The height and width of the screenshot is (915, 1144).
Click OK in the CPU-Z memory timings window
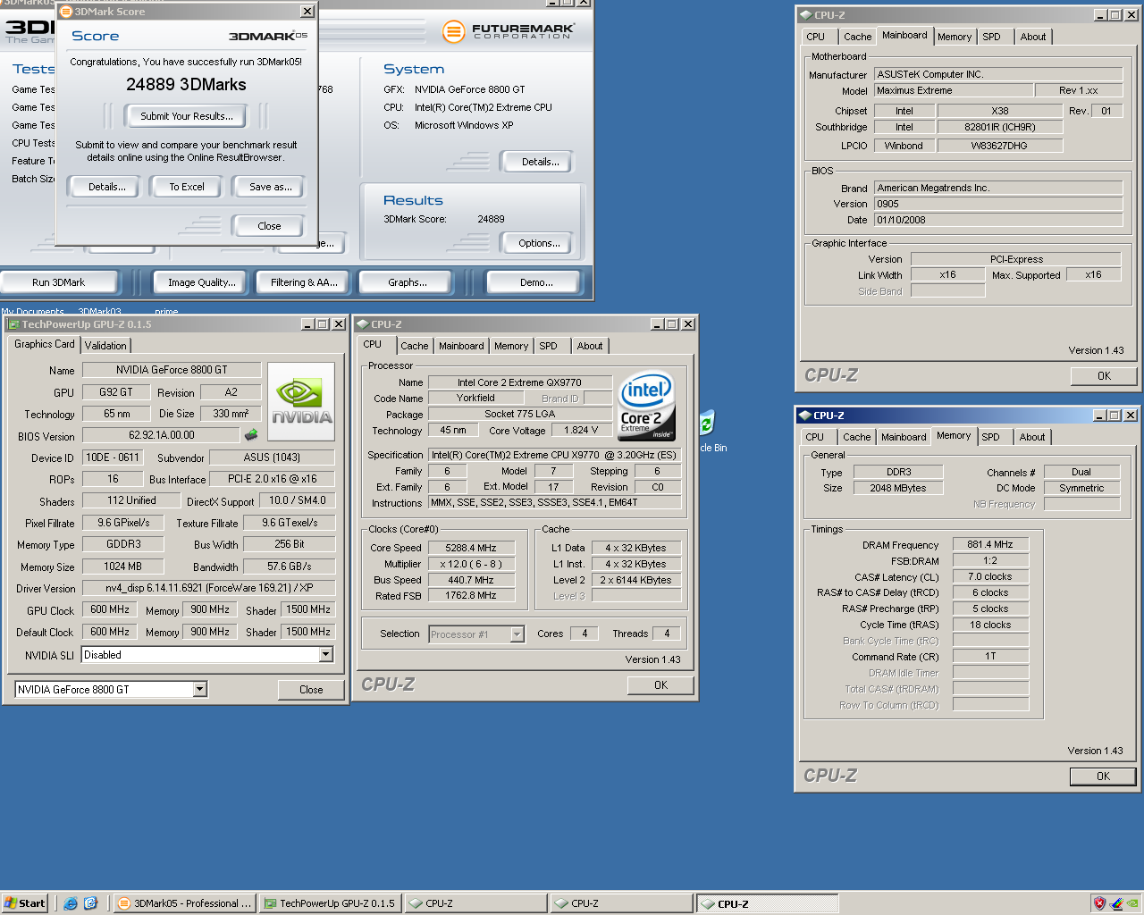click(1104, 776)
